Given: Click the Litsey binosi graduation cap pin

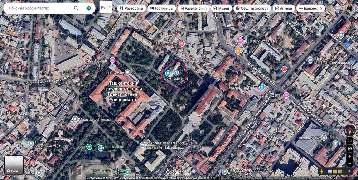Looking at the screenshot, I should point(143,145).
